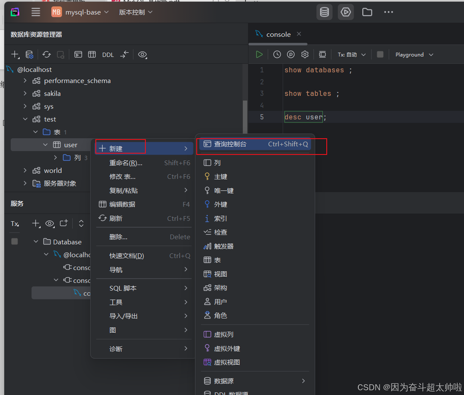Screen dimensions: 464x395
Task: Expand the performance_schema node
Action: click(x=25, y=80)
